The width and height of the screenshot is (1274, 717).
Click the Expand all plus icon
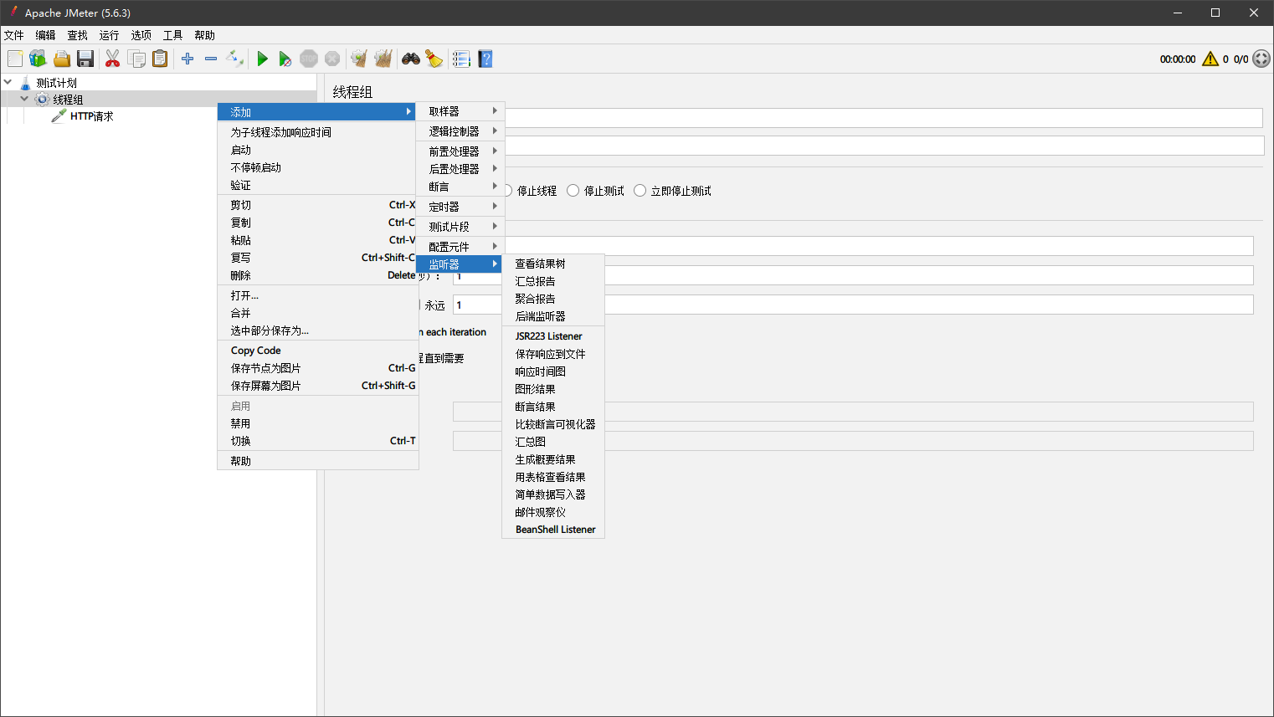tap(188, 59)
